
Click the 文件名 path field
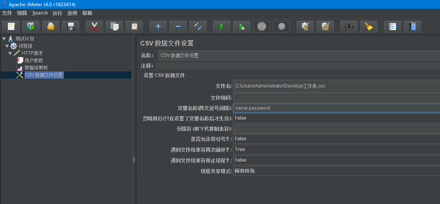coord(337,86)
